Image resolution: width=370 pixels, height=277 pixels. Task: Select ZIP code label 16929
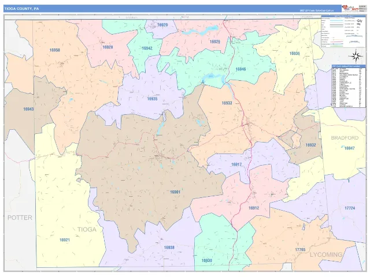point(214,42)
